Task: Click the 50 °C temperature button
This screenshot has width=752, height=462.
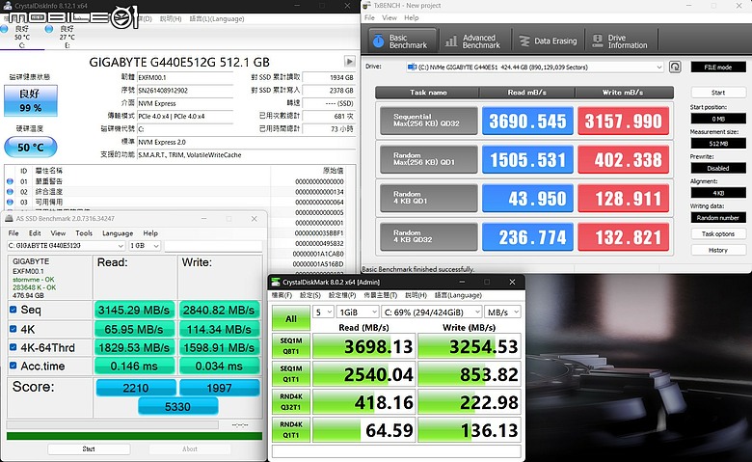Action: pyautogui.click(x=31, y=147)
